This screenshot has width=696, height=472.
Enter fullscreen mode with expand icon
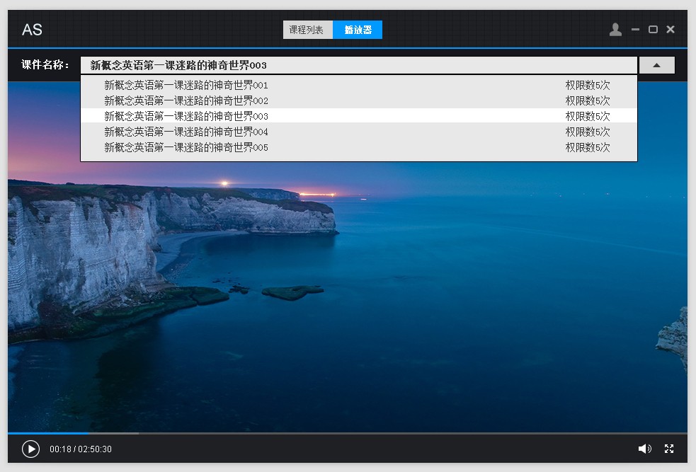669,449
